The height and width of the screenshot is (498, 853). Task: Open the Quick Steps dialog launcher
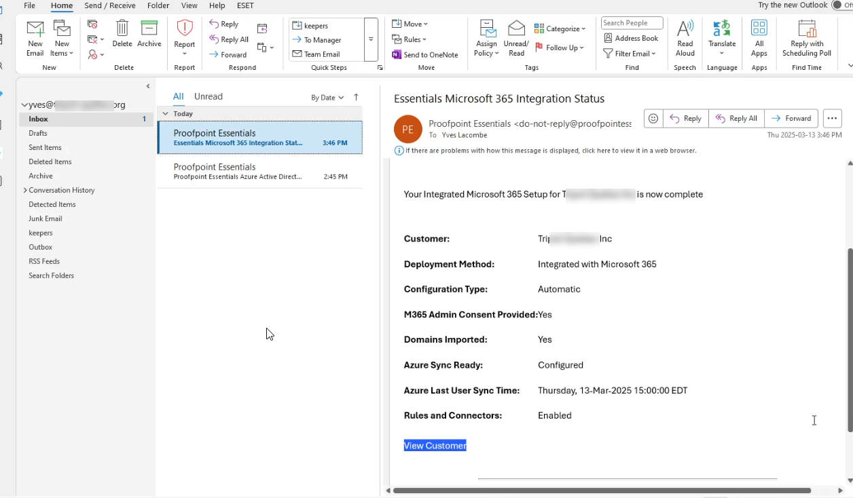(x=380, y=68)
